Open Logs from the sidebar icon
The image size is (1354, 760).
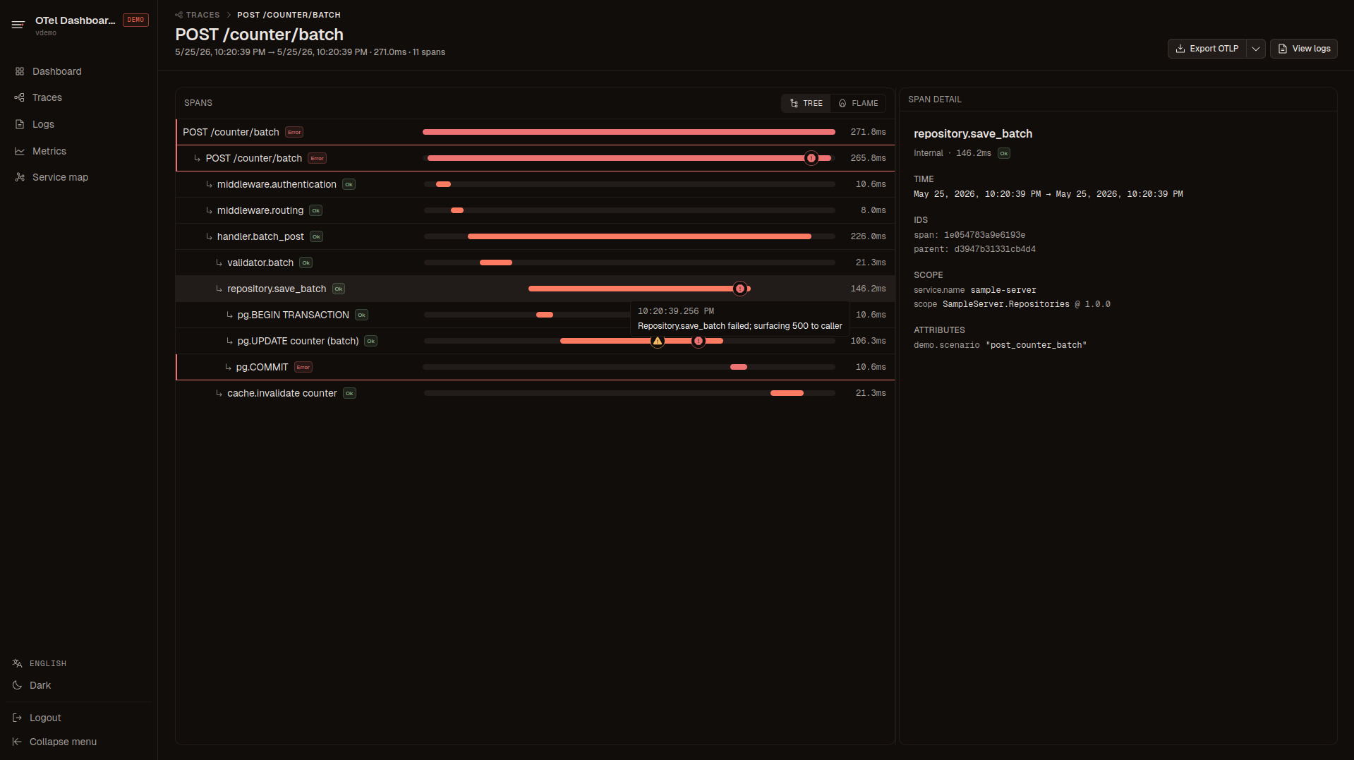(20, 124)
